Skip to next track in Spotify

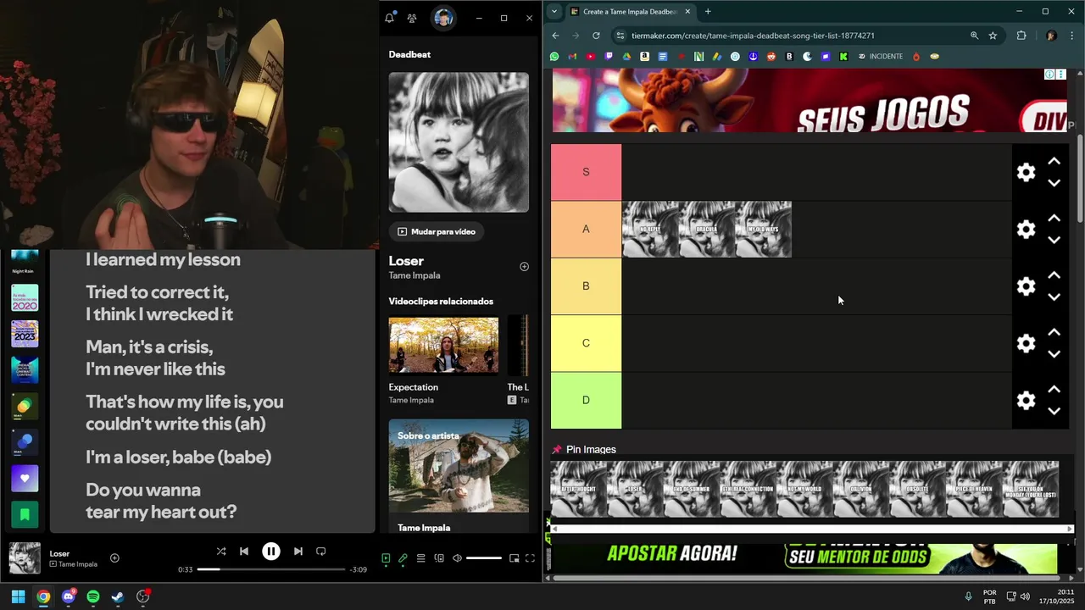tap(298, 552)
